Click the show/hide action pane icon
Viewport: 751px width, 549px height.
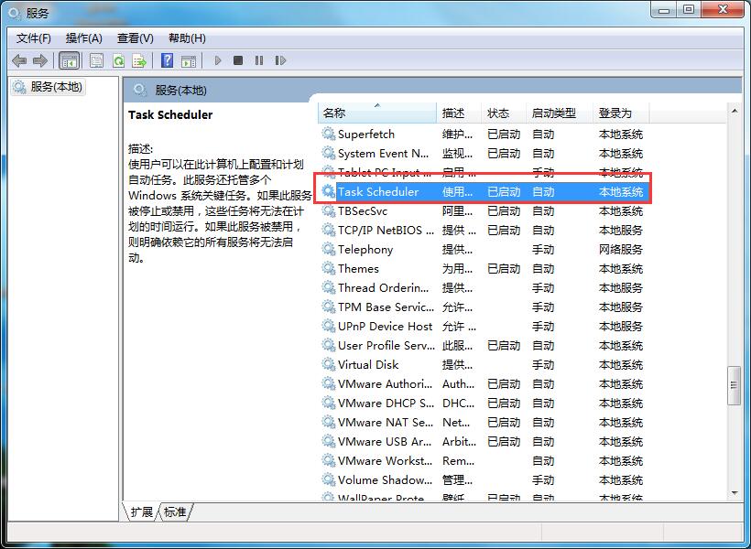189,60
